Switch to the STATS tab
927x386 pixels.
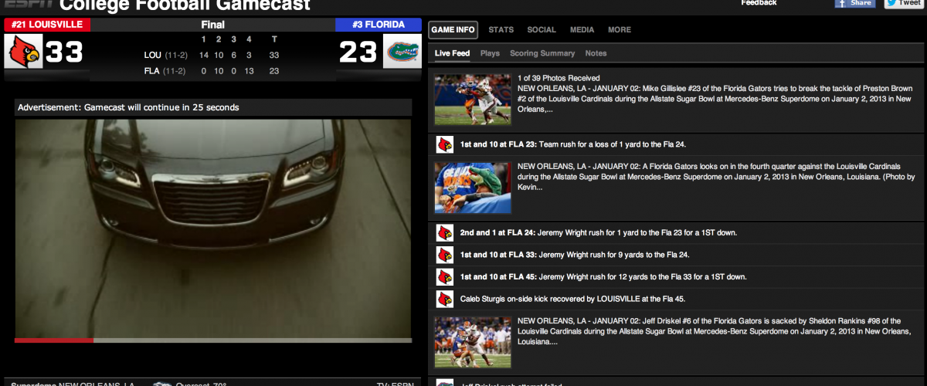pyautogui.click(x=501, y=30)
